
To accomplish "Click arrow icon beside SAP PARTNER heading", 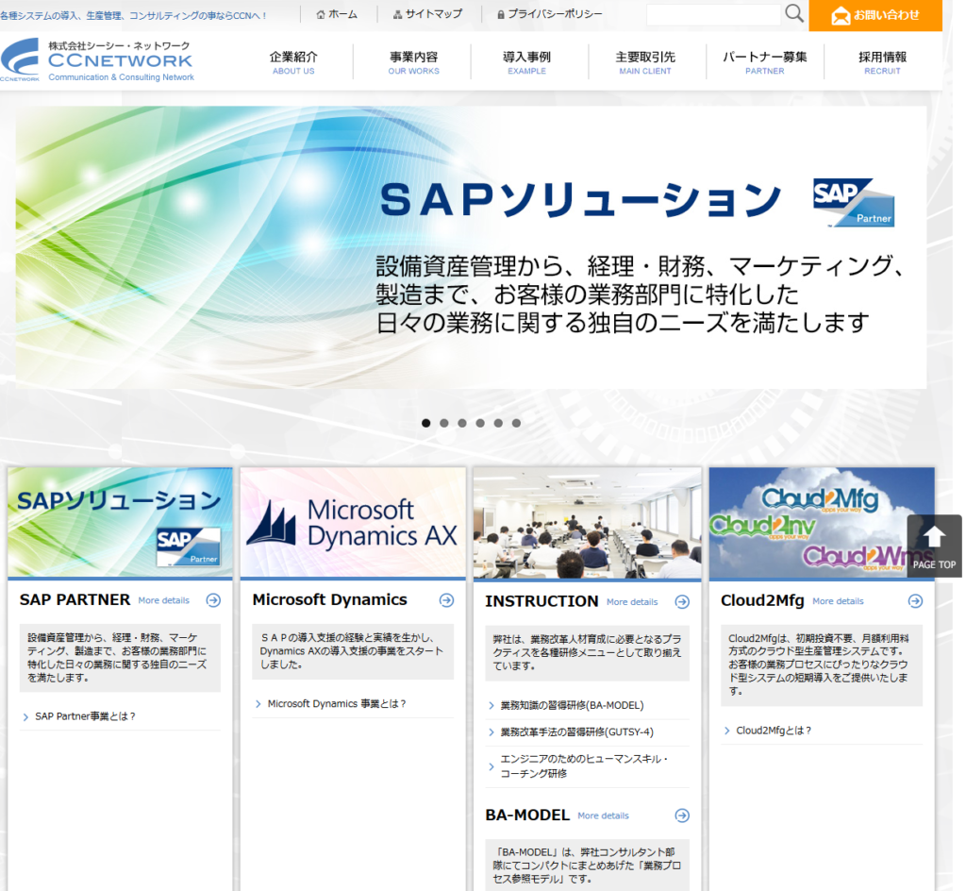I will pos(213,600).
